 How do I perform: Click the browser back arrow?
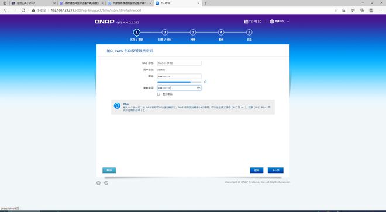point(5,10)
